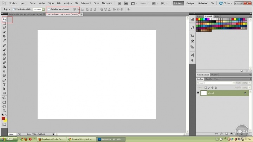Switch to the Kanály tab
This screenshot has height=142, width=253.
click(x=208, y=79)
